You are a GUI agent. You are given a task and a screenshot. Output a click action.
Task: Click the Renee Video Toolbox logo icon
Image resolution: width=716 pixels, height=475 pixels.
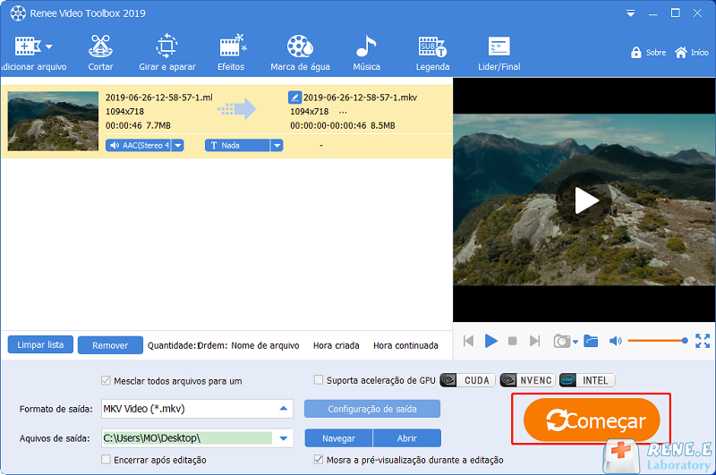[x=18, y=13]
